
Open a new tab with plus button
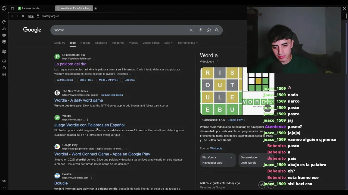[95, 8]
